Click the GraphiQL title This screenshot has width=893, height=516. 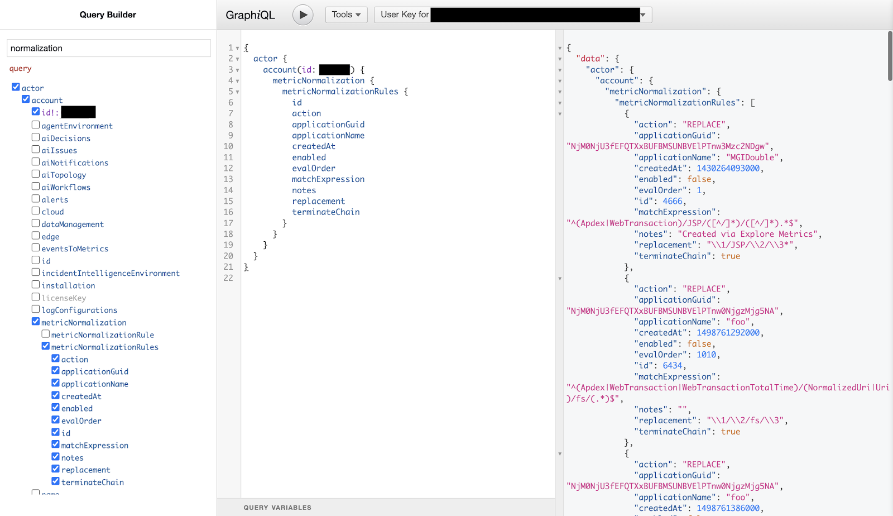[250, 15]
